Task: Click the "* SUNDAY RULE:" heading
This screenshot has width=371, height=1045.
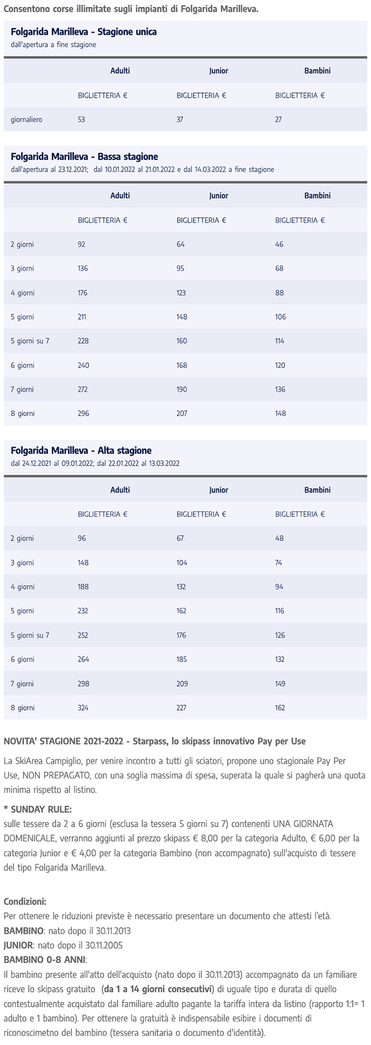Action: coord(38,809)
